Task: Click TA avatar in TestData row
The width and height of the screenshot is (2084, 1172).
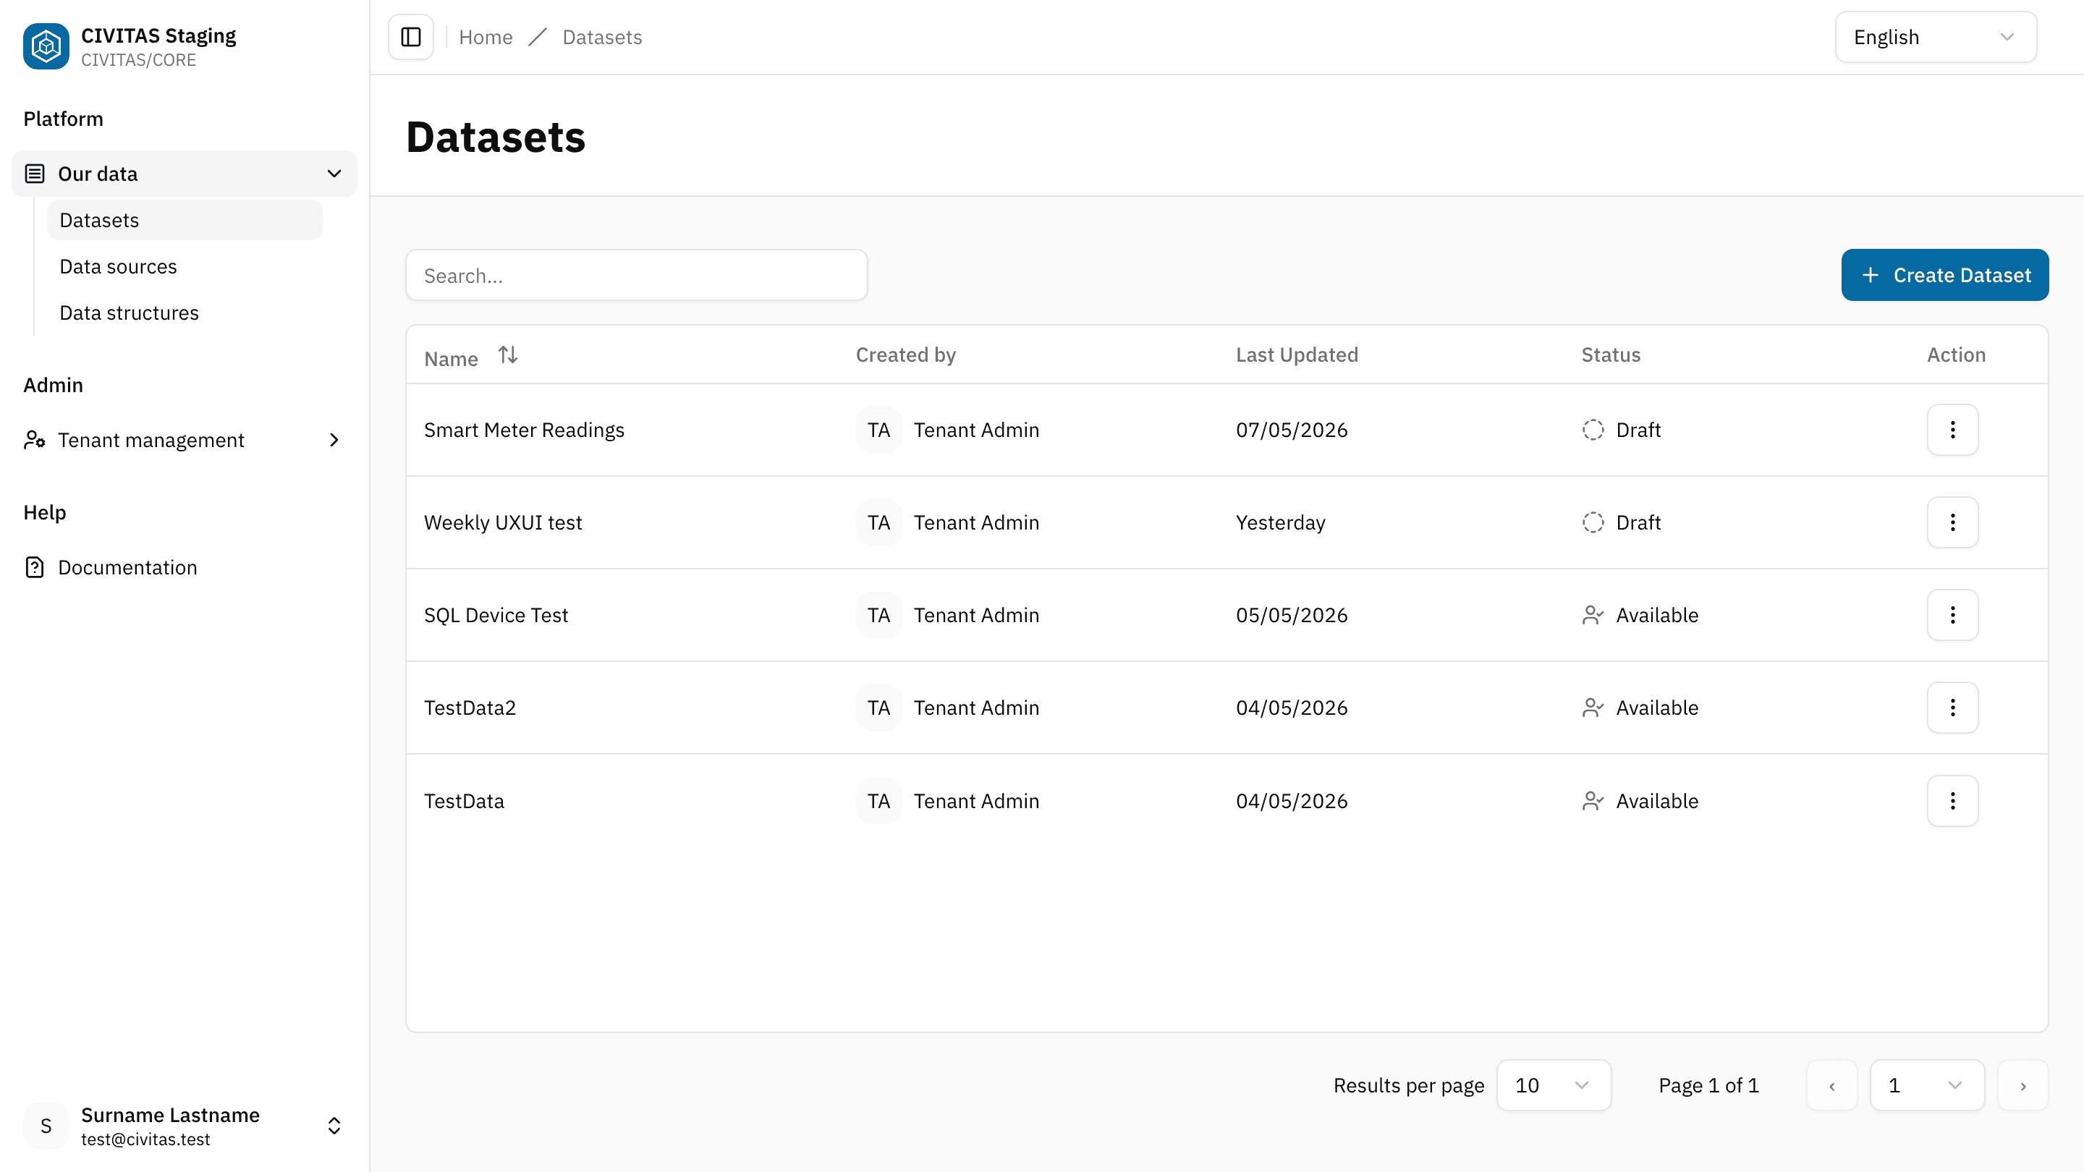Action: coord(878,801)
